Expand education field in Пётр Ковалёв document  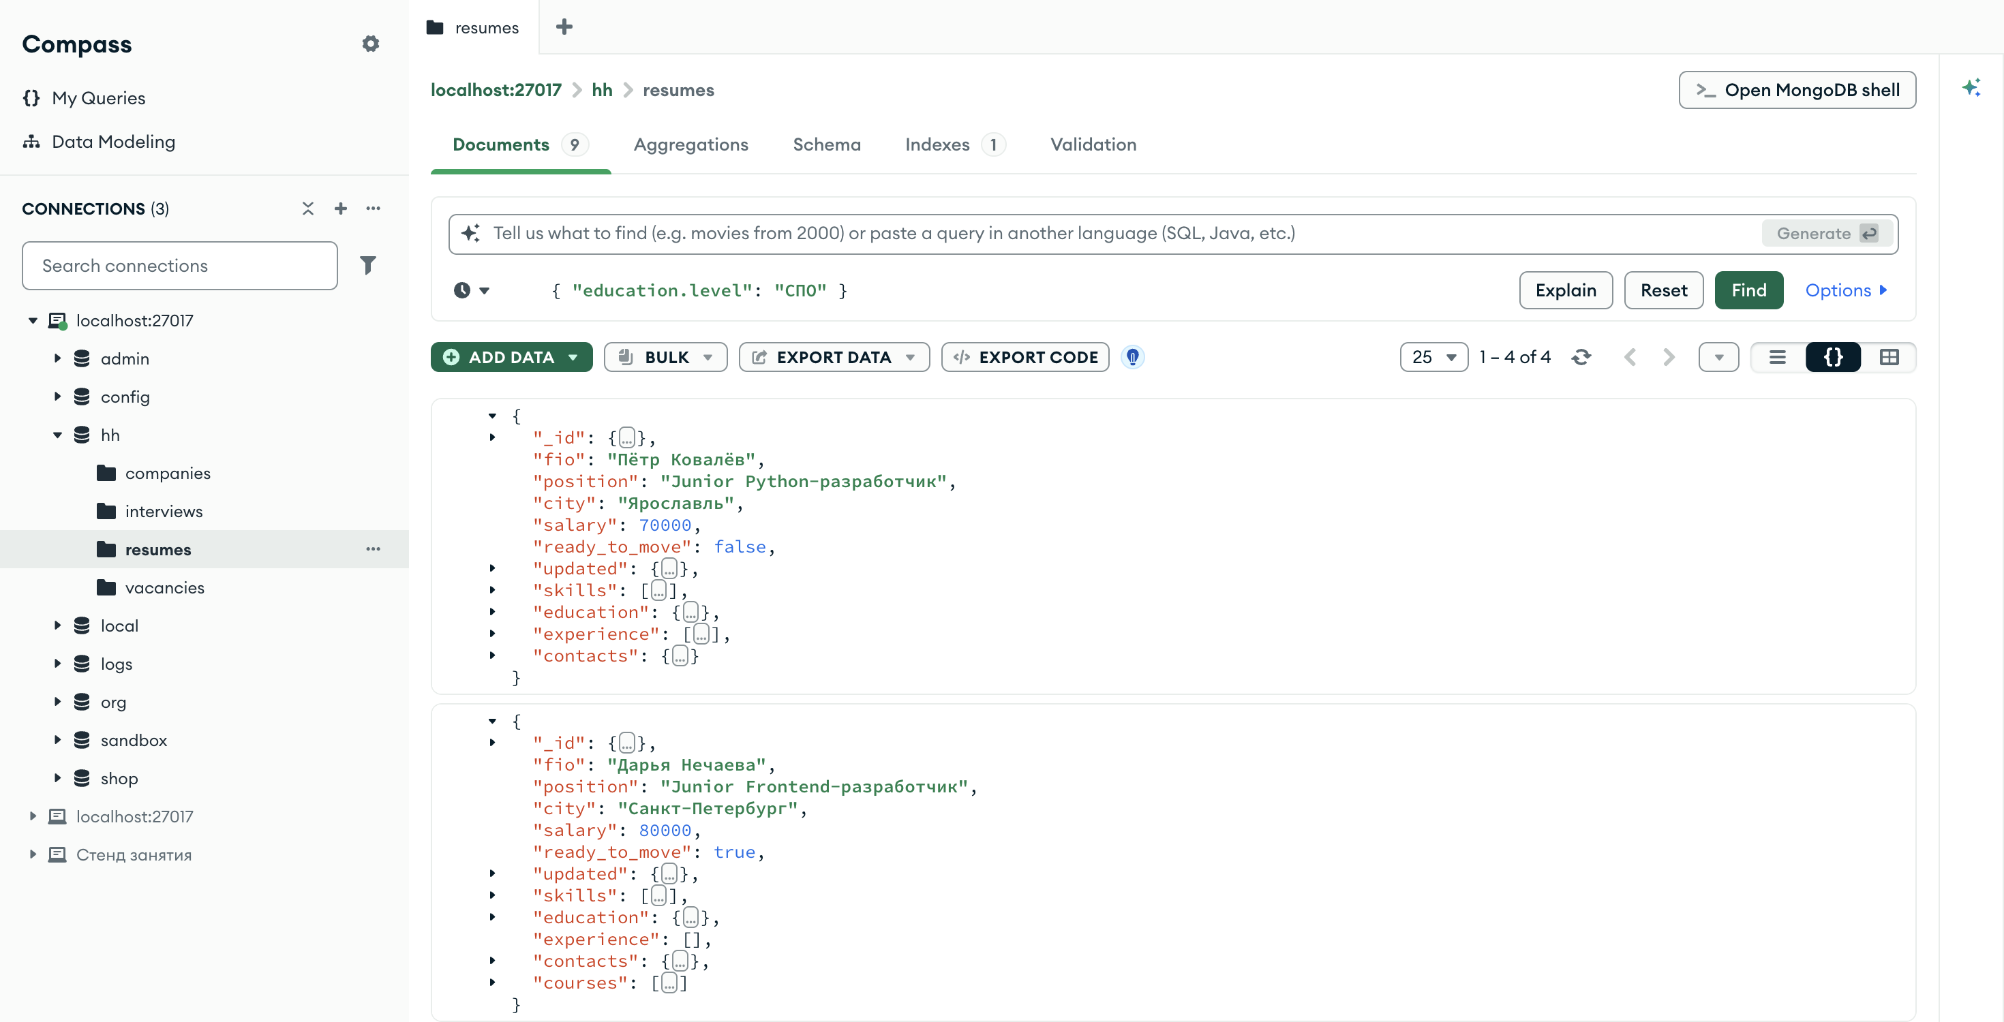pos(492,612)
